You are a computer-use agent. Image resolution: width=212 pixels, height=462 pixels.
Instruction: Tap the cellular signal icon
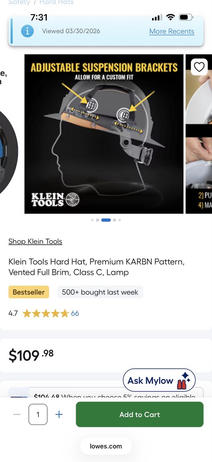pyautogui.click(x=157, y=17)
